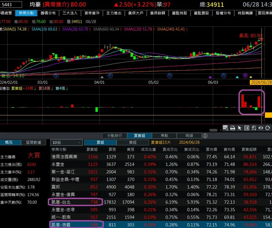272x228 pixels.
Task: Click the 月 marker after 04/01
Action: 110,76
